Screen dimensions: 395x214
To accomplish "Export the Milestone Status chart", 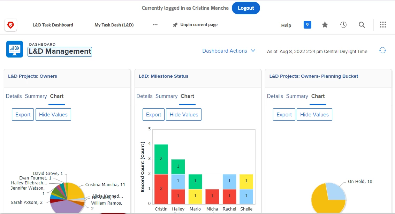I will (x=153, y=115).
